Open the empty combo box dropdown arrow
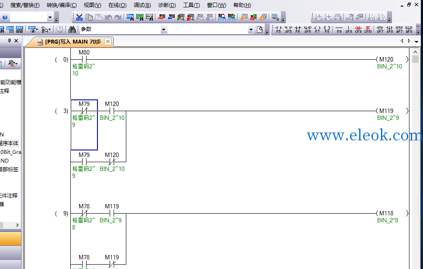This screenshot has height=269, width=423. tap(251, 29)
